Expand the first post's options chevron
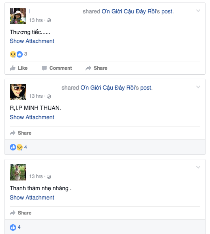Image resolution: width=210 pixels, height=234 pixels. tap(198, 11)
